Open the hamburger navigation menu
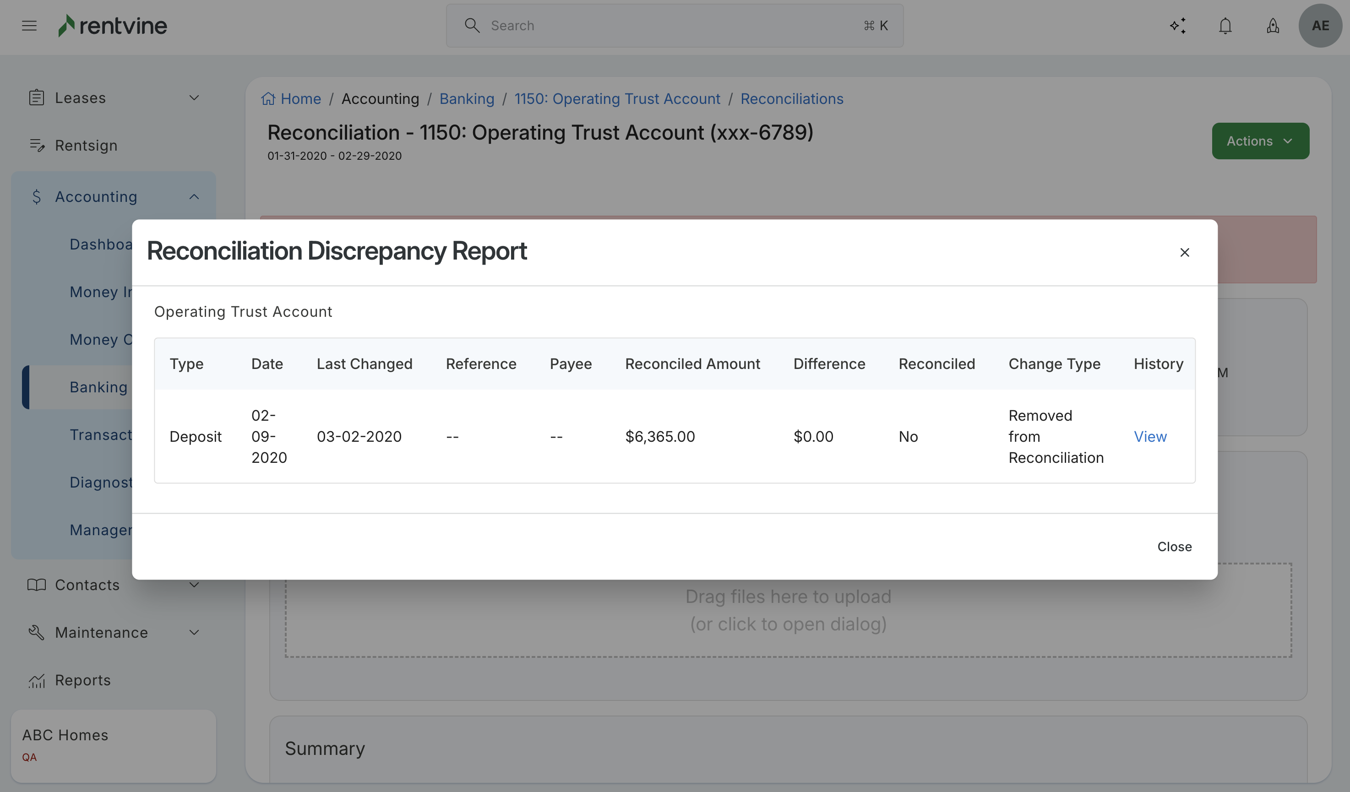The image size is (1350, 792). pyautogui.click(x=29, y=26)
